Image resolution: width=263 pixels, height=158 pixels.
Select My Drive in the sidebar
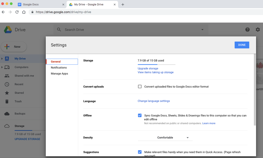coord(23,58)
